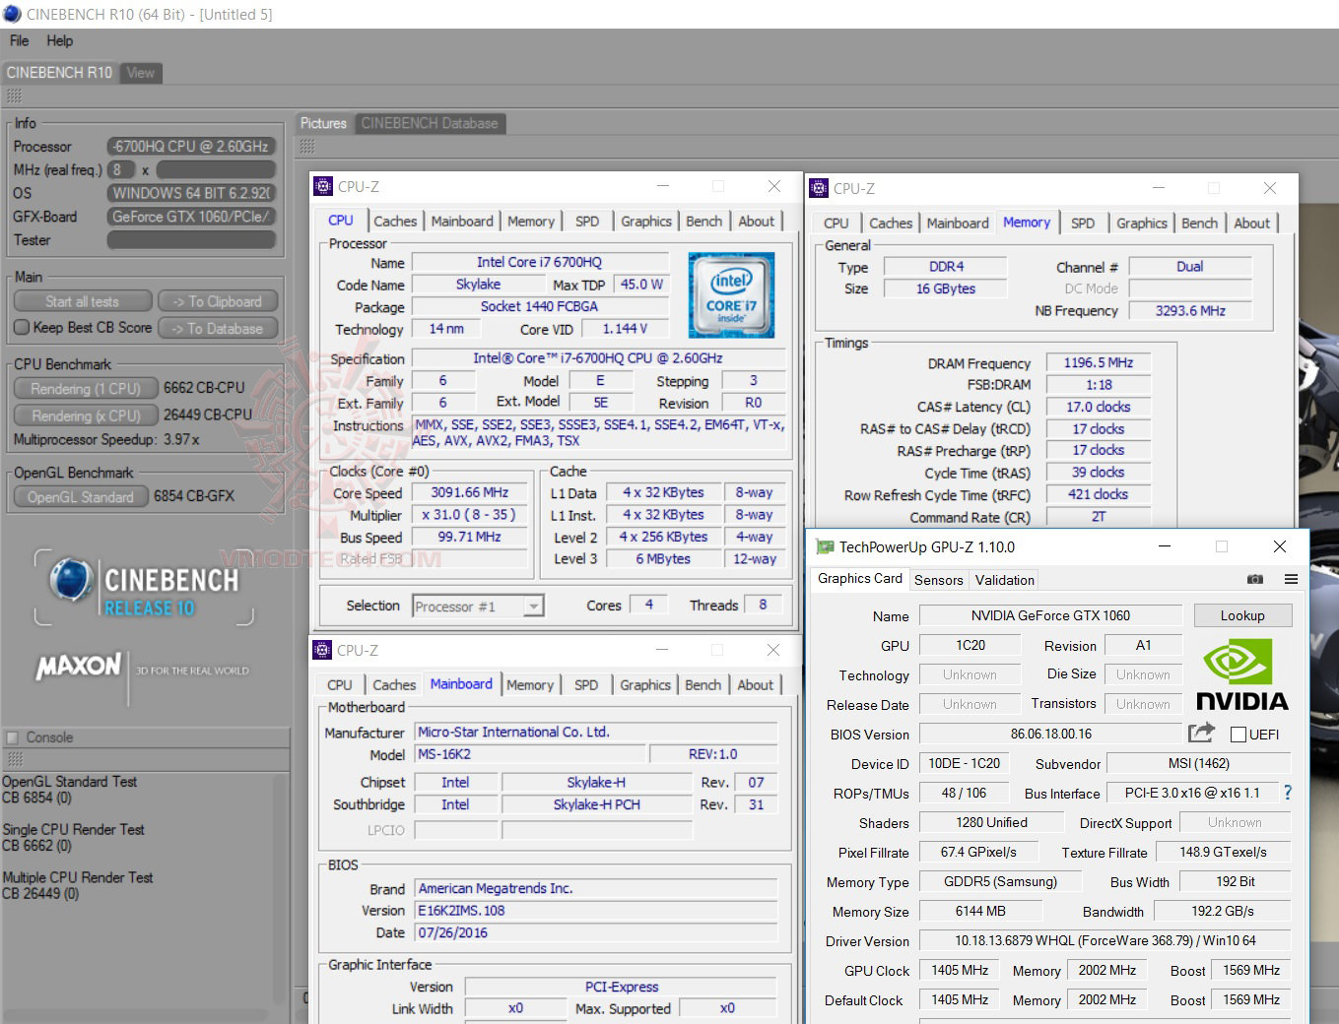The width and height of the screenshot is (1339, 1024).
Task: Click the BIOS Version export share icon
Action: pyautogui.click(x=1201, y=733)
